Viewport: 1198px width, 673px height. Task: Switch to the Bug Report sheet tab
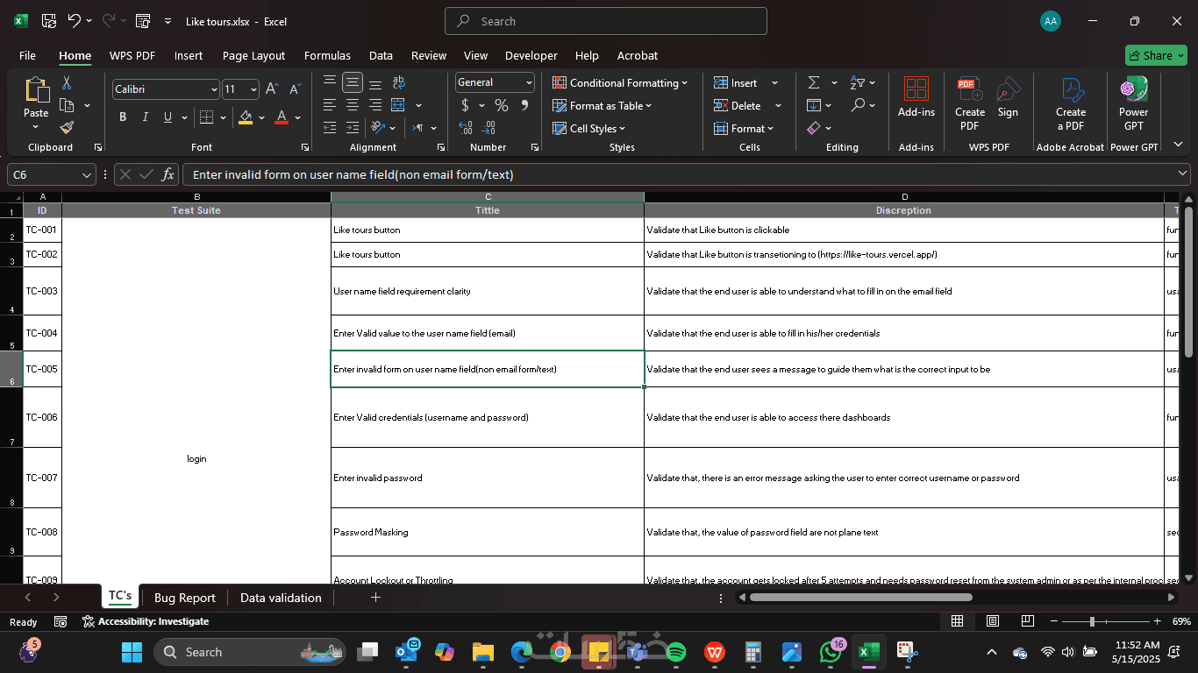184,598
